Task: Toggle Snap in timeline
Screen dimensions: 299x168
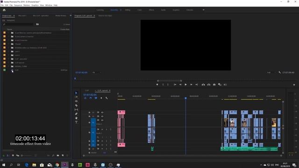Action: point(91,98)
